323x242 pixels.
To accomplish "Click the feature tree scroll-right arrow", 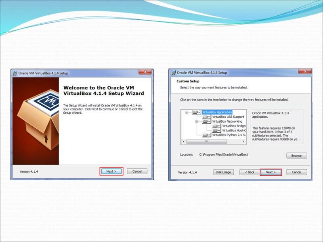I will [x=243, y=142].
